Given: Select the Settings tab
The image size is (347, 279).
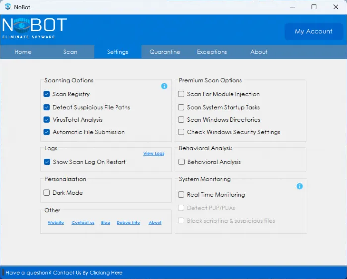Looking at the screenshot, I should (118, 52).
